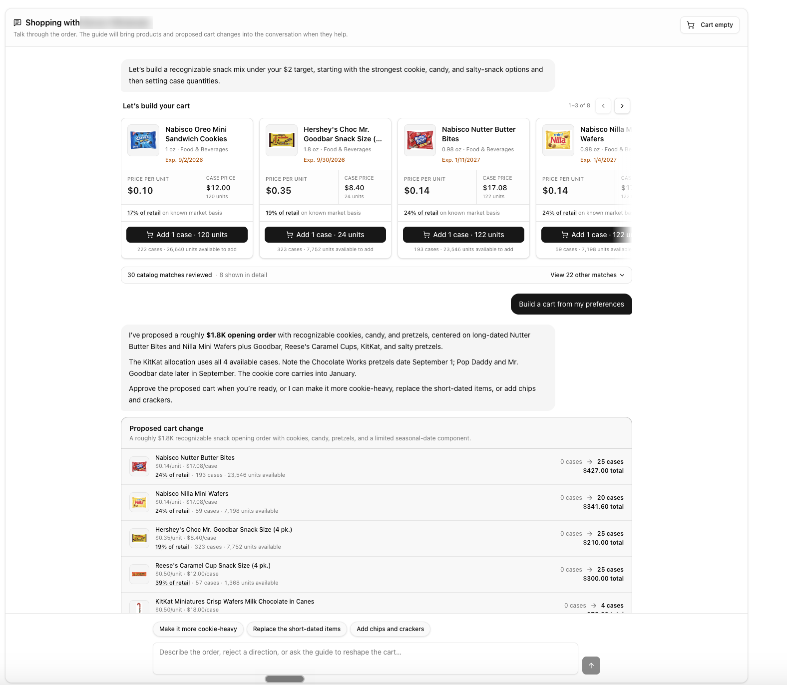
Task: Click Reese's Caramel Cup Snack Size row name
Action: (213, 566)
